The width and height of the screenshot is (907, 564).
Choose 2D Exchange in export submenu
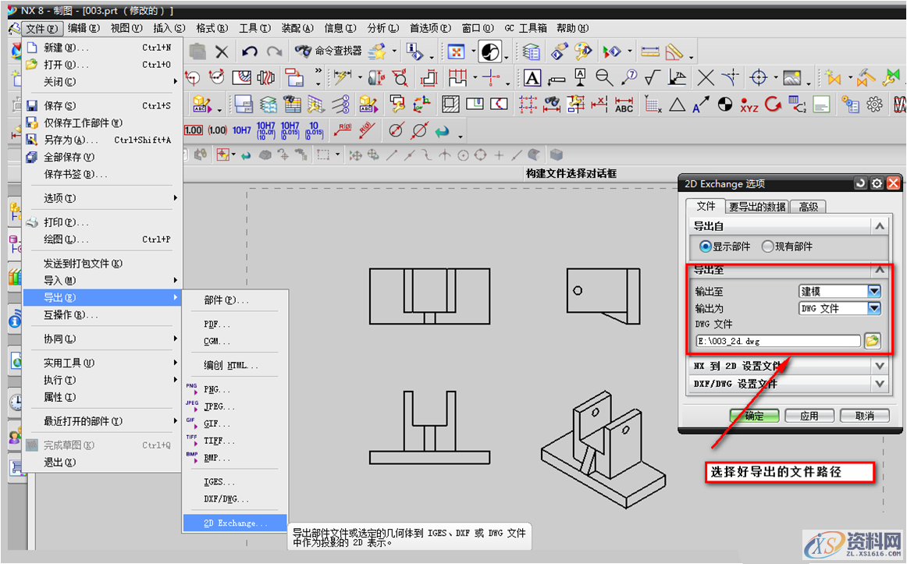pyautogui.click(x=235, y=523)
